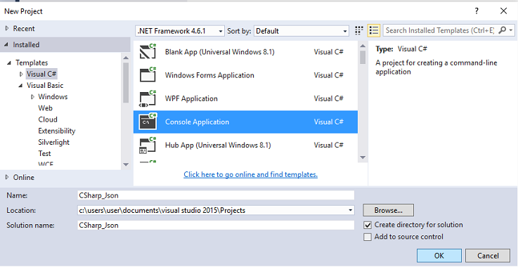Viewport: 518px width, 267px height.
Task: Select Console Application template
Action: [x=245, y=122]
